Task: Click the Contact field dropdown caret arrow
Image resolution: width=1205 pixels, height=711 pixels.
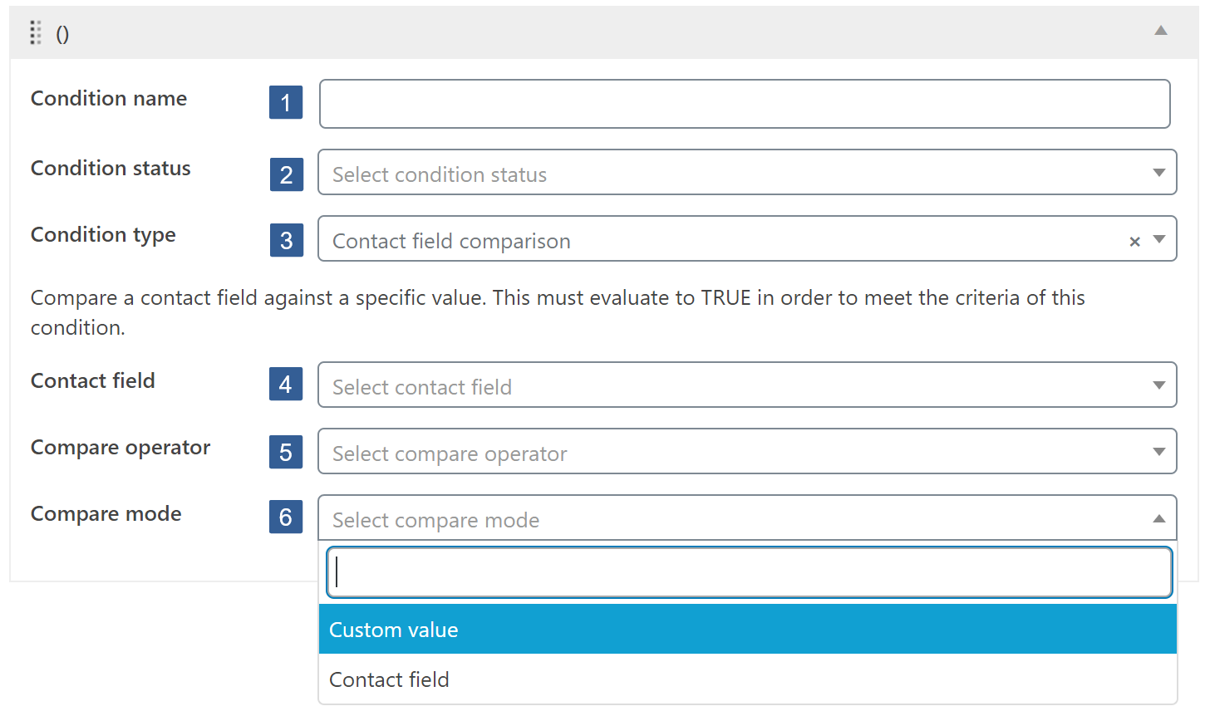Action: tap(1159, 385)
